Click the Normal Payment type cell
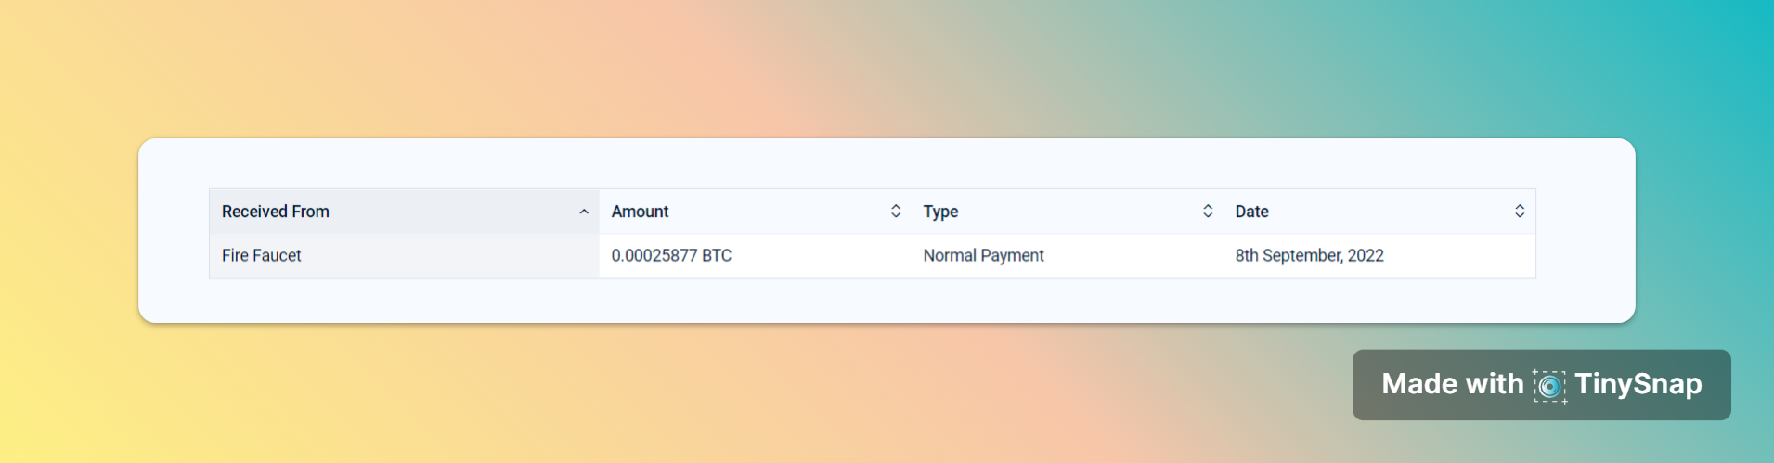 coord(983,255)
